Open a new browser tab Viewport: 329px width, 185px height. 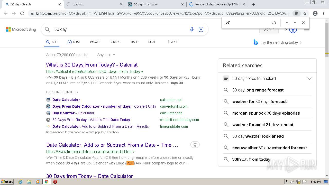[254, 4]
